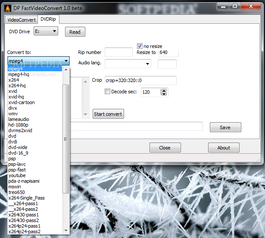Close window with the red X button
The width and height of the screenshot is (265, 238).
pyautogui.click(x=251, y=6)
